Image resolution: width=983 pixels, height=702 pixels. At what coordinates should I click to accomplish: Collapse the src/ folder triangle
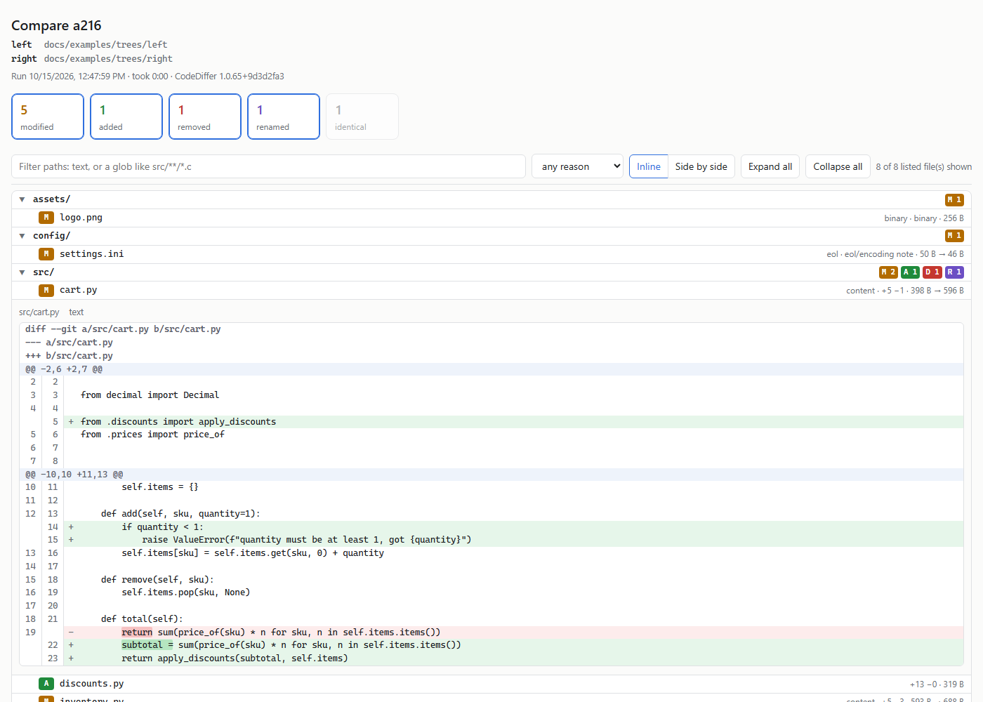[22, 272]
